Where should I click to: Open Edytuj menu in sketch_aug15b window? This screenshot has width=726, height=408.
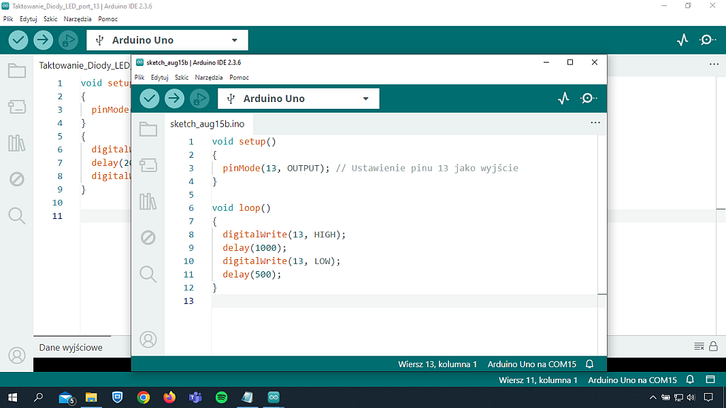(x=159, y=78)
